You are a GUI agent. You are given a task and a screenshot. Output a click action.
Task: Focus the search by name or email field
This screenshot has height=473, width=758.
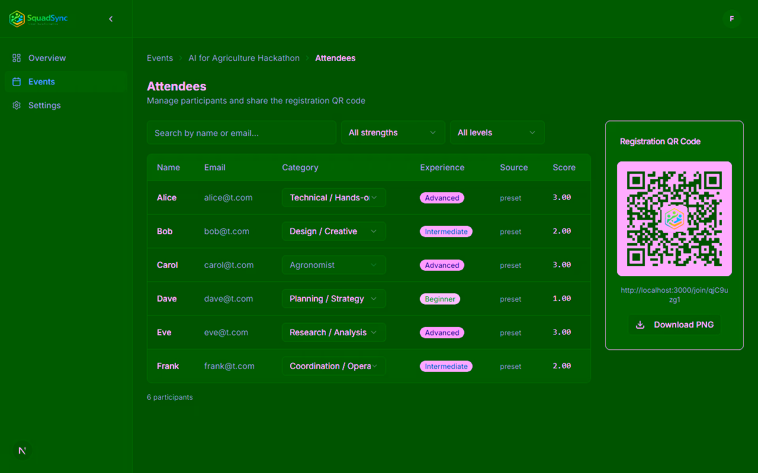242,132
